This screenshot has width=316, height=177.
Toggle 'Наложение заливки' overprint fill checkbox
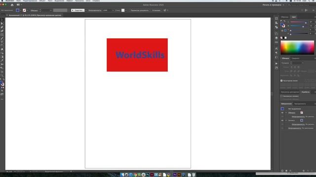(281, 96)
